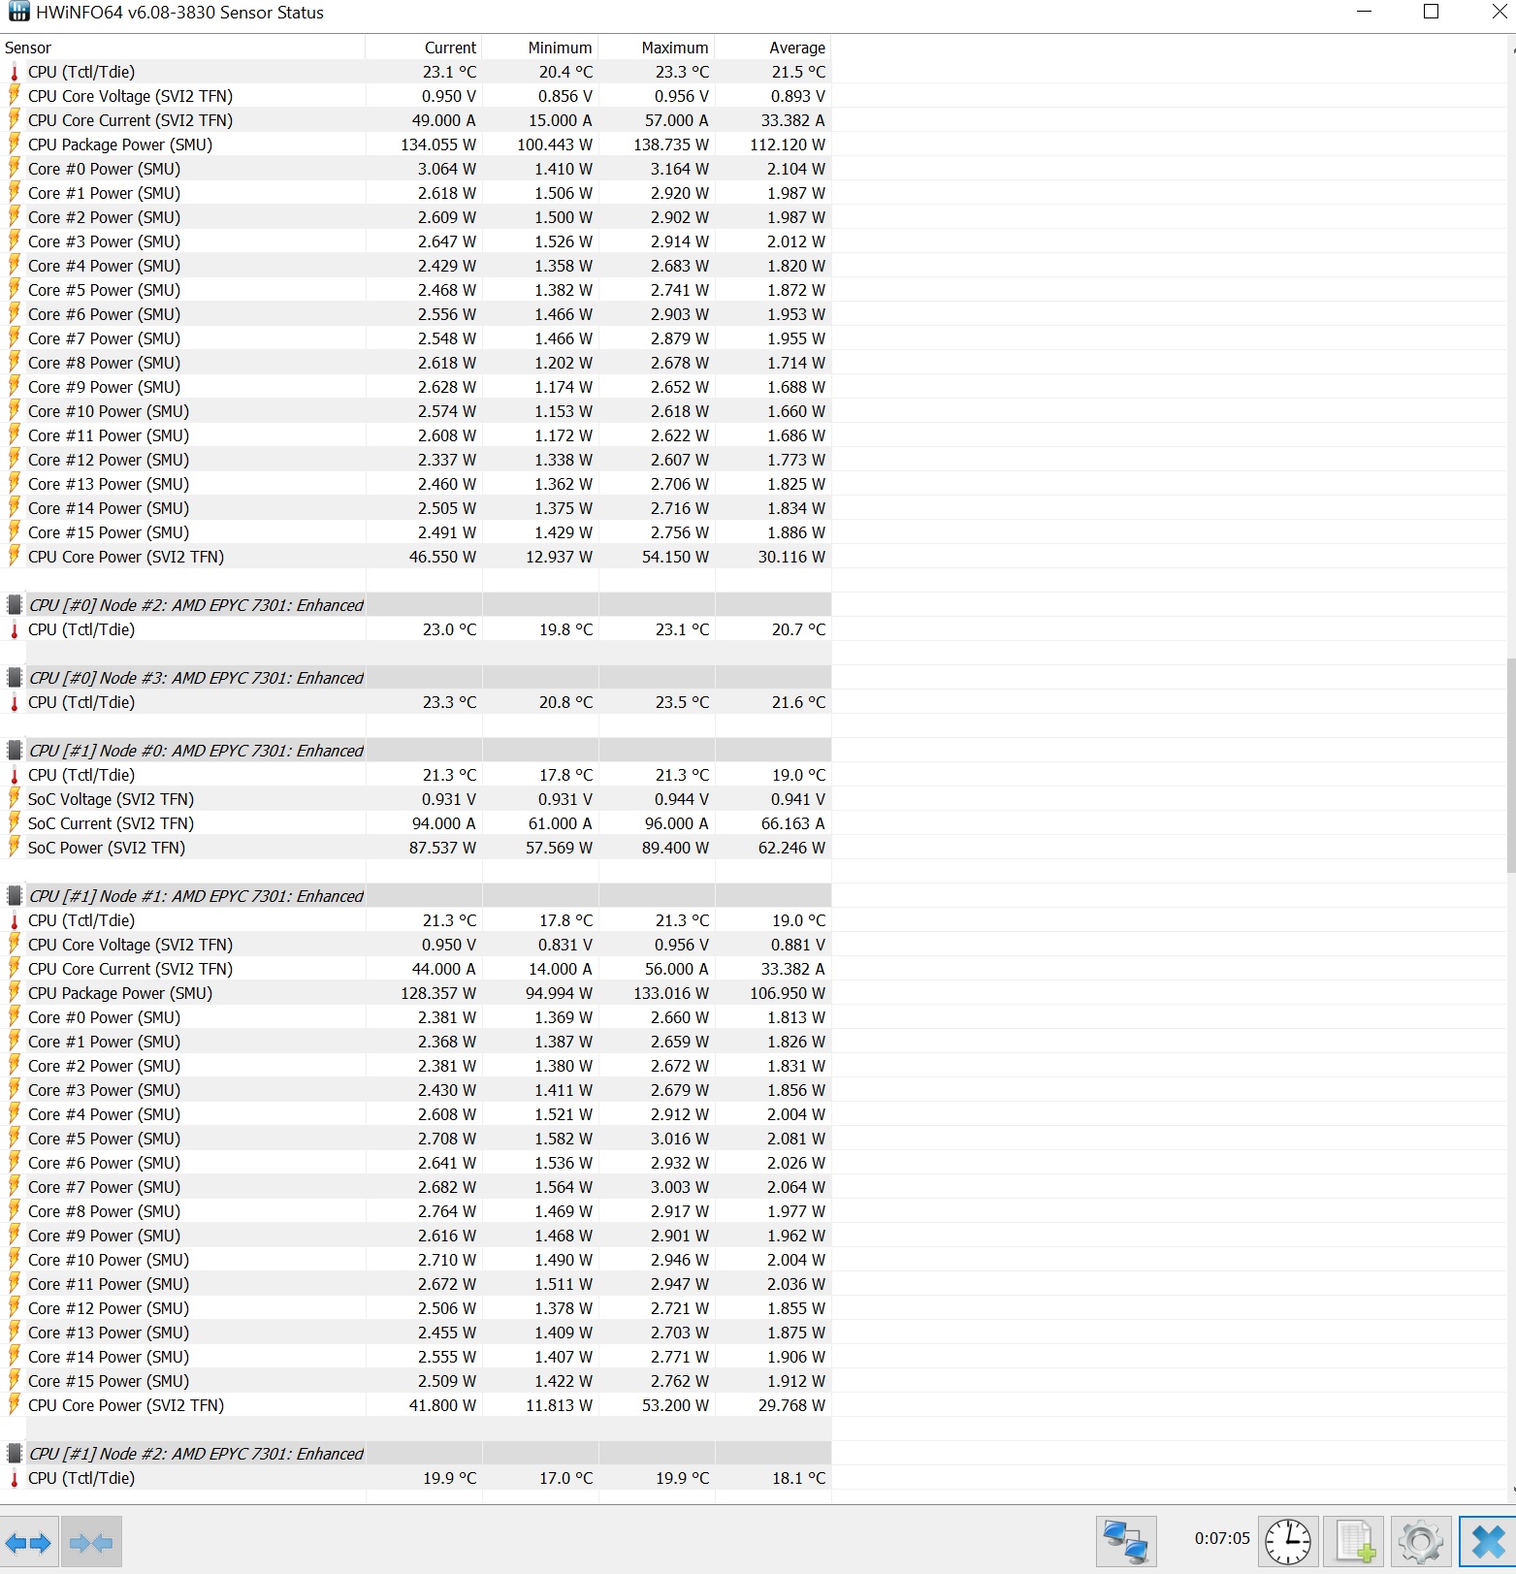Click chip icon beside CPU [#1] Node #1
Screen dimensions: 1516x1574
pos(15,896)
